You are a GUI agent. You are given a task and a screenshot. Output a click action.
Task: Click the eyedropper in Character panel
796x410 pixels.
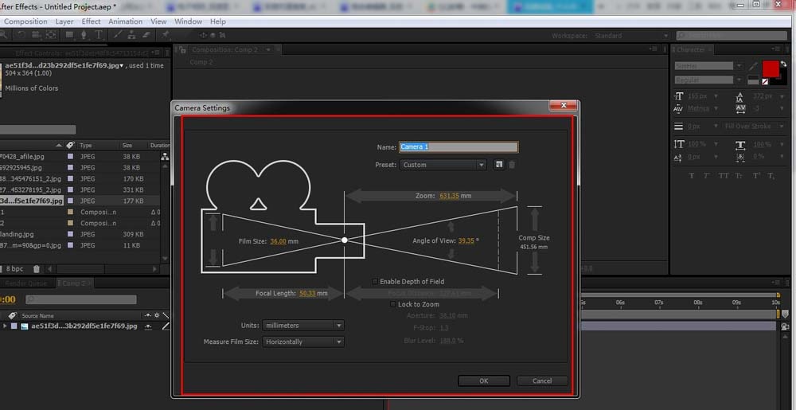753,66
